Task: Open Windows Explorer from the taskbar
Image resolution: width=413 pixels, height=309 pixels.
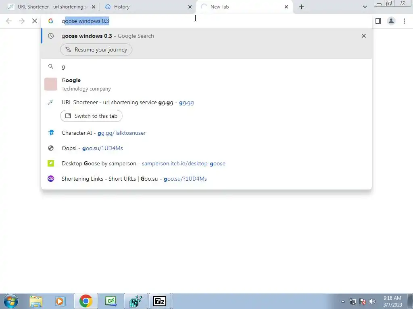Action: tap(36, 301)
